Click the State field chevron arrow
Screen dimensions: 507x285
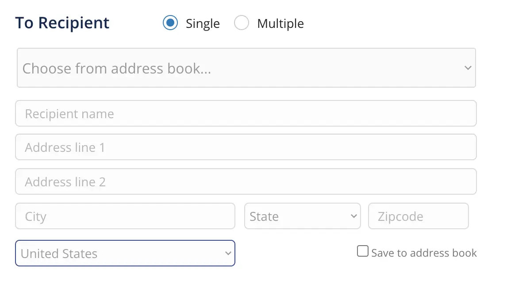(353, 216)
